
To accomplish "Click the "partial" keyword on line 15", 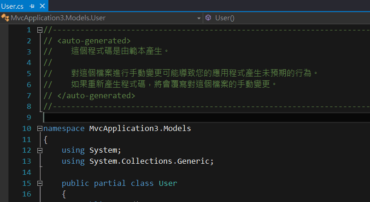I will 110,183.
